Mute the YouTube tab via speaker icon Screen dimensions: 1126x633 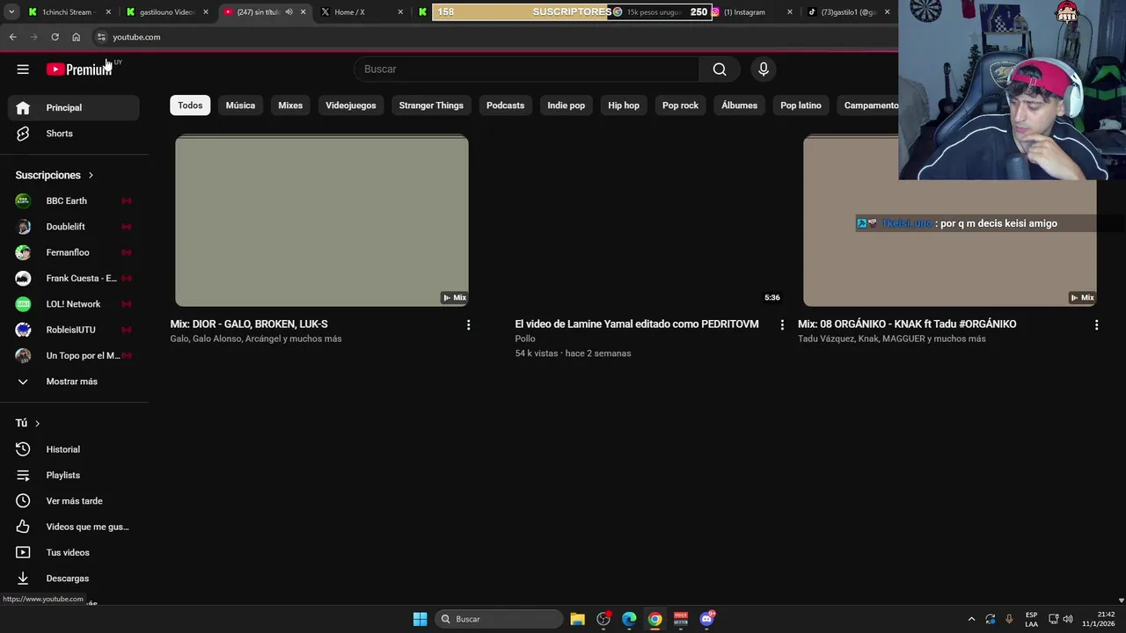[x=289, y=12]
